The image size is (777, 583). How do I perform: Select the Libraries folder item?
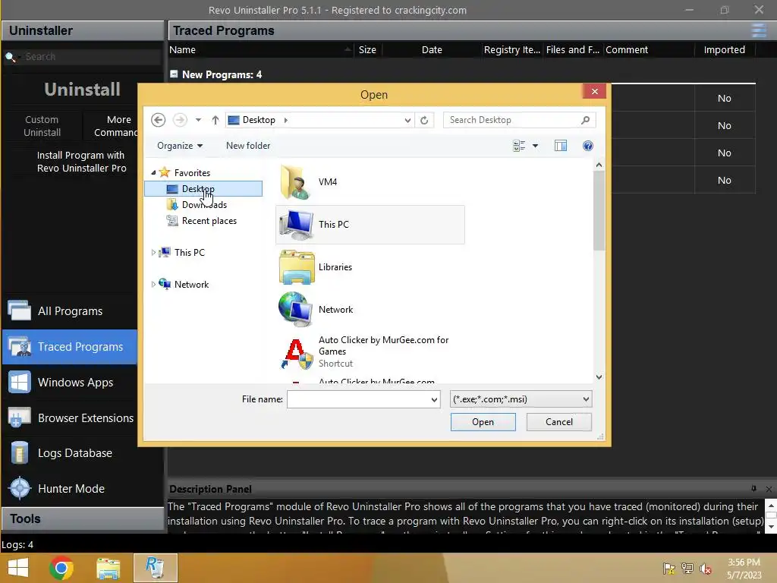[x=370, y=267]
